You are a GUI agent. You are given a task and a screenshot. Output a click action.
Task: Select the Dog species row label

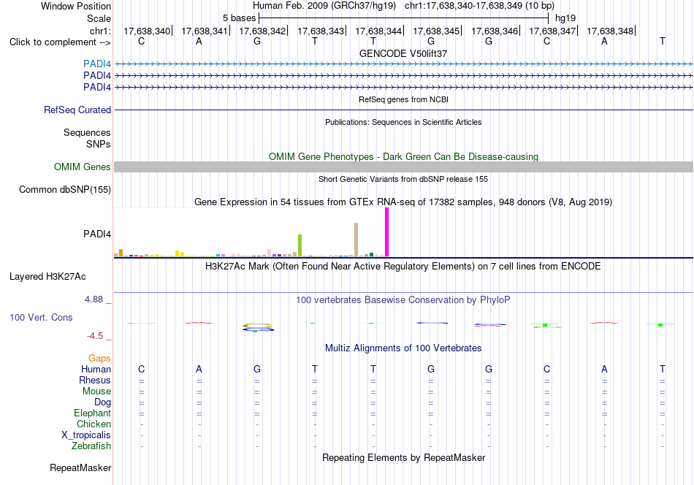click(x=103, y=402)
